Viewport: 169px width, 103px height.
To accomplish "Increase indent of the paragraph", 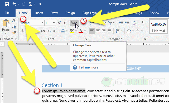I will (127, 23).
